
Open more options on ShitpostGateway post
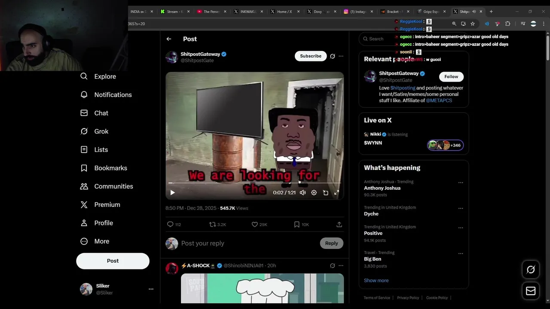pos(341,56)
